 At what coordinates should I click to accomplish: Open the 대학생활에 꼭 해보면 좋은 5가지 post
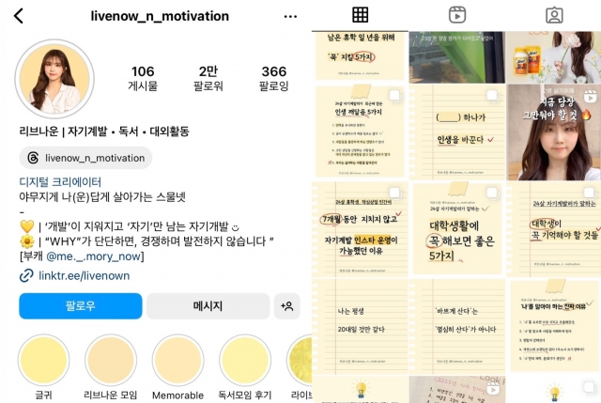pyautogui.click(x=457, y=229)
